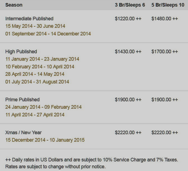Viewport: 188px width, 171px height.
Task: Click the Intermediate Published season label
Action: pos(30,19)
